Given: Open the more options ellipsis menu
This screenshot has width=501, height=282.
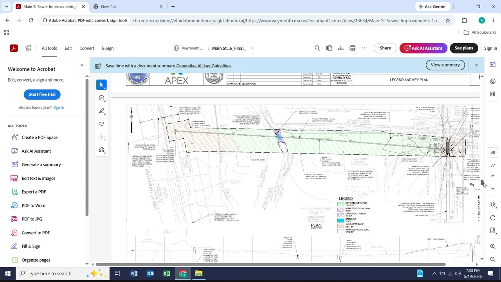Looking at the screenshot, I should pyautogui.click(x=364, y=48).
